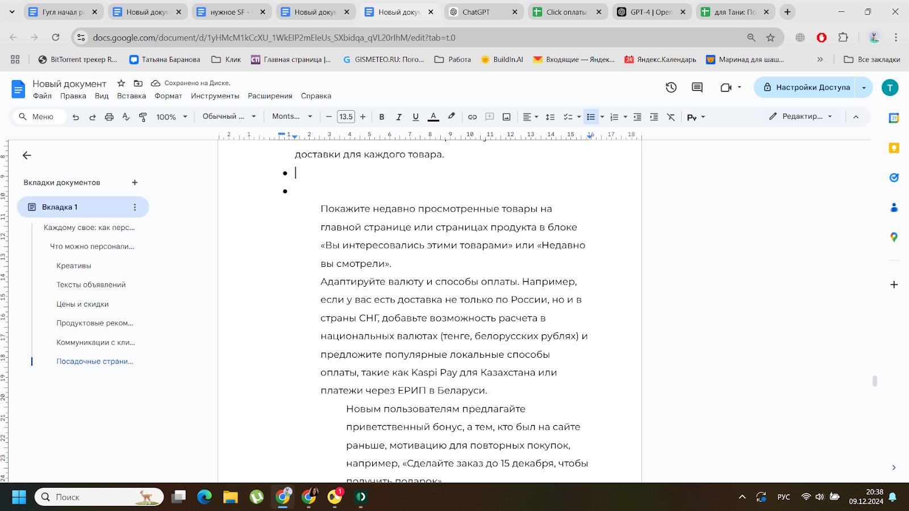The image size is (909, 511).
Task: Toggle italic text style
Action: point(399,117)
